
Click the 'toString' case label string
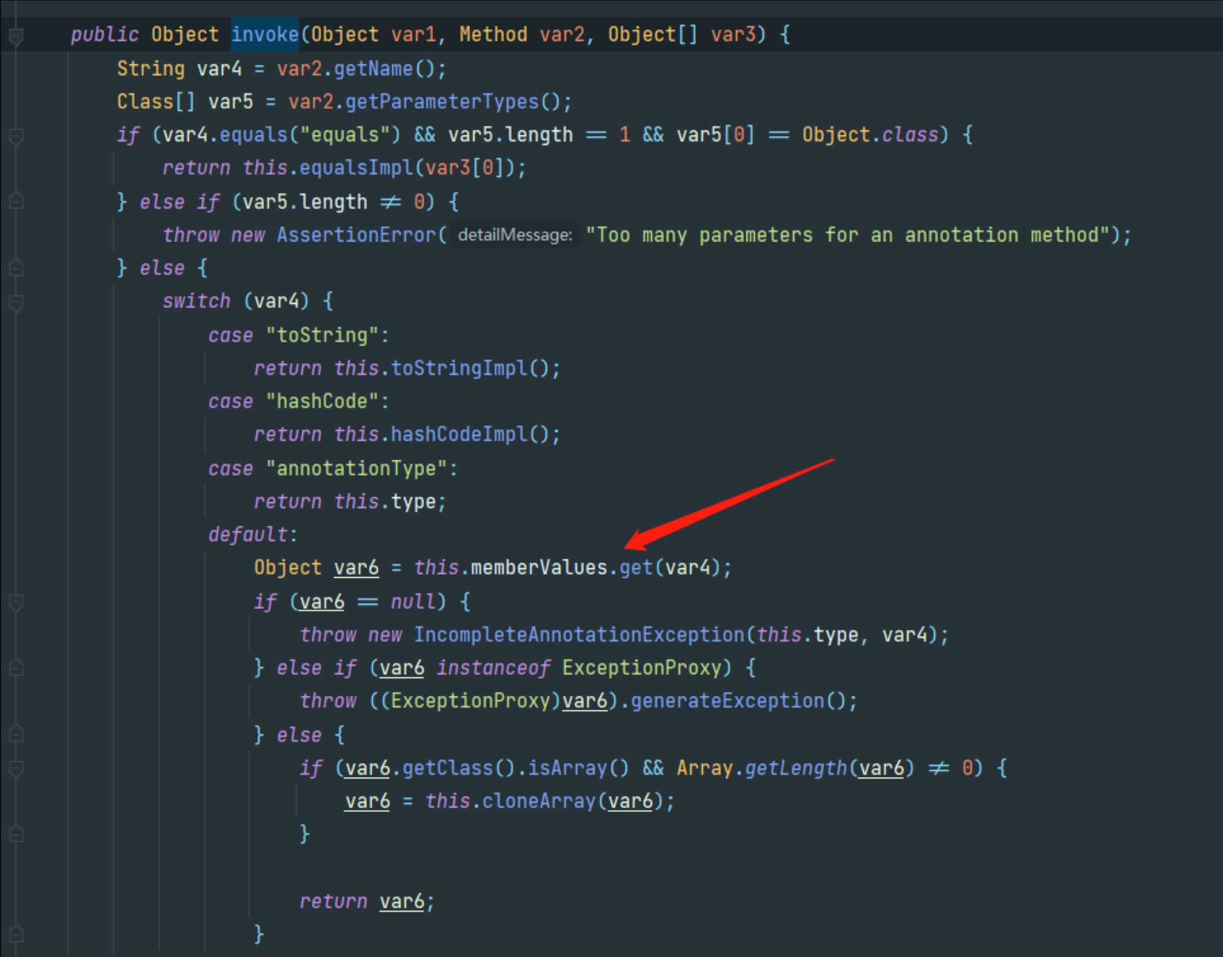click(x=322, y=335)
